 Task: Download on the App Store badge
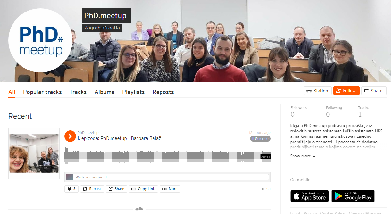click(x=310, y=196)
